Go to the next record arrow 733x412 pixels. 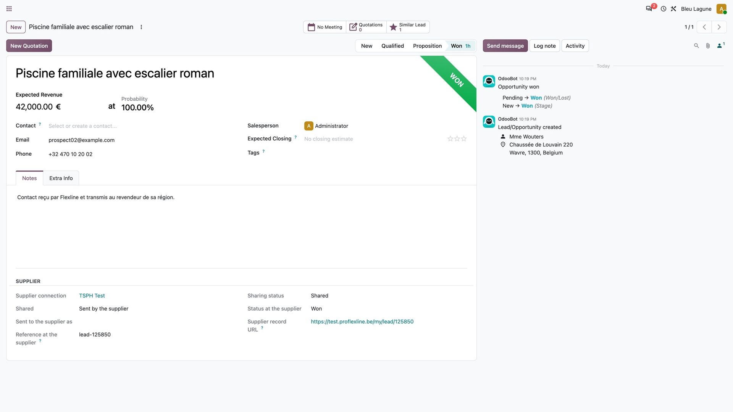[719, 27]
